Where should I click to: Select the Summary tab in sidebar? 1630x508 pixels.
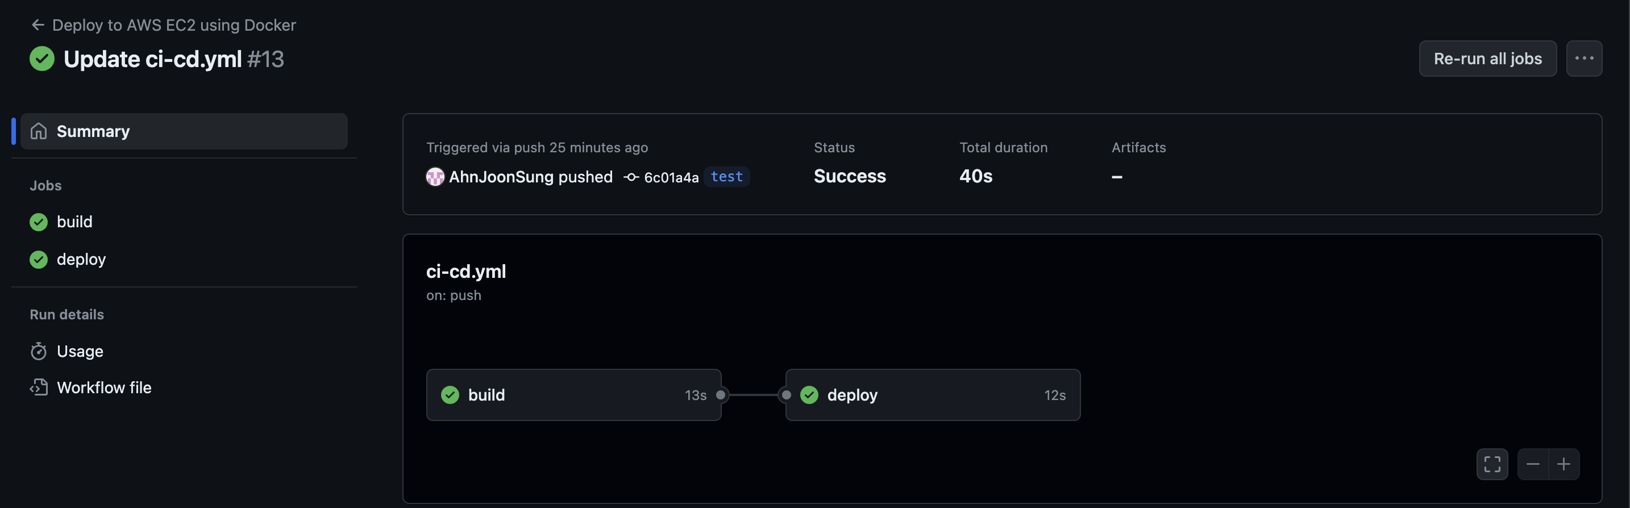184,131
